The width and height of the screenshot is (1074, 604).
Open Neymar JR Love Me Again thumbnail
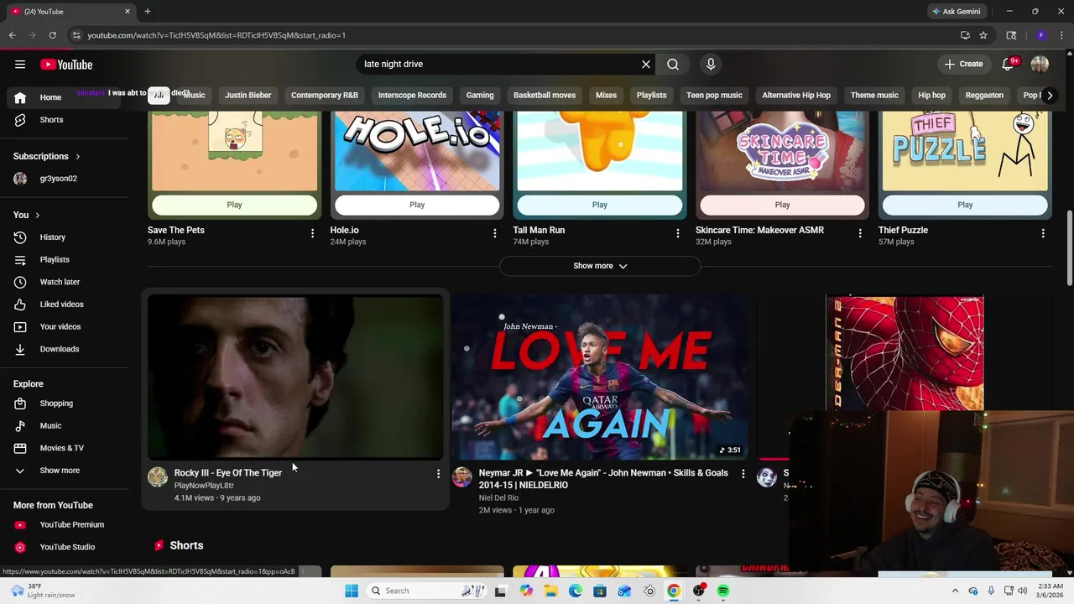point(600,377)
